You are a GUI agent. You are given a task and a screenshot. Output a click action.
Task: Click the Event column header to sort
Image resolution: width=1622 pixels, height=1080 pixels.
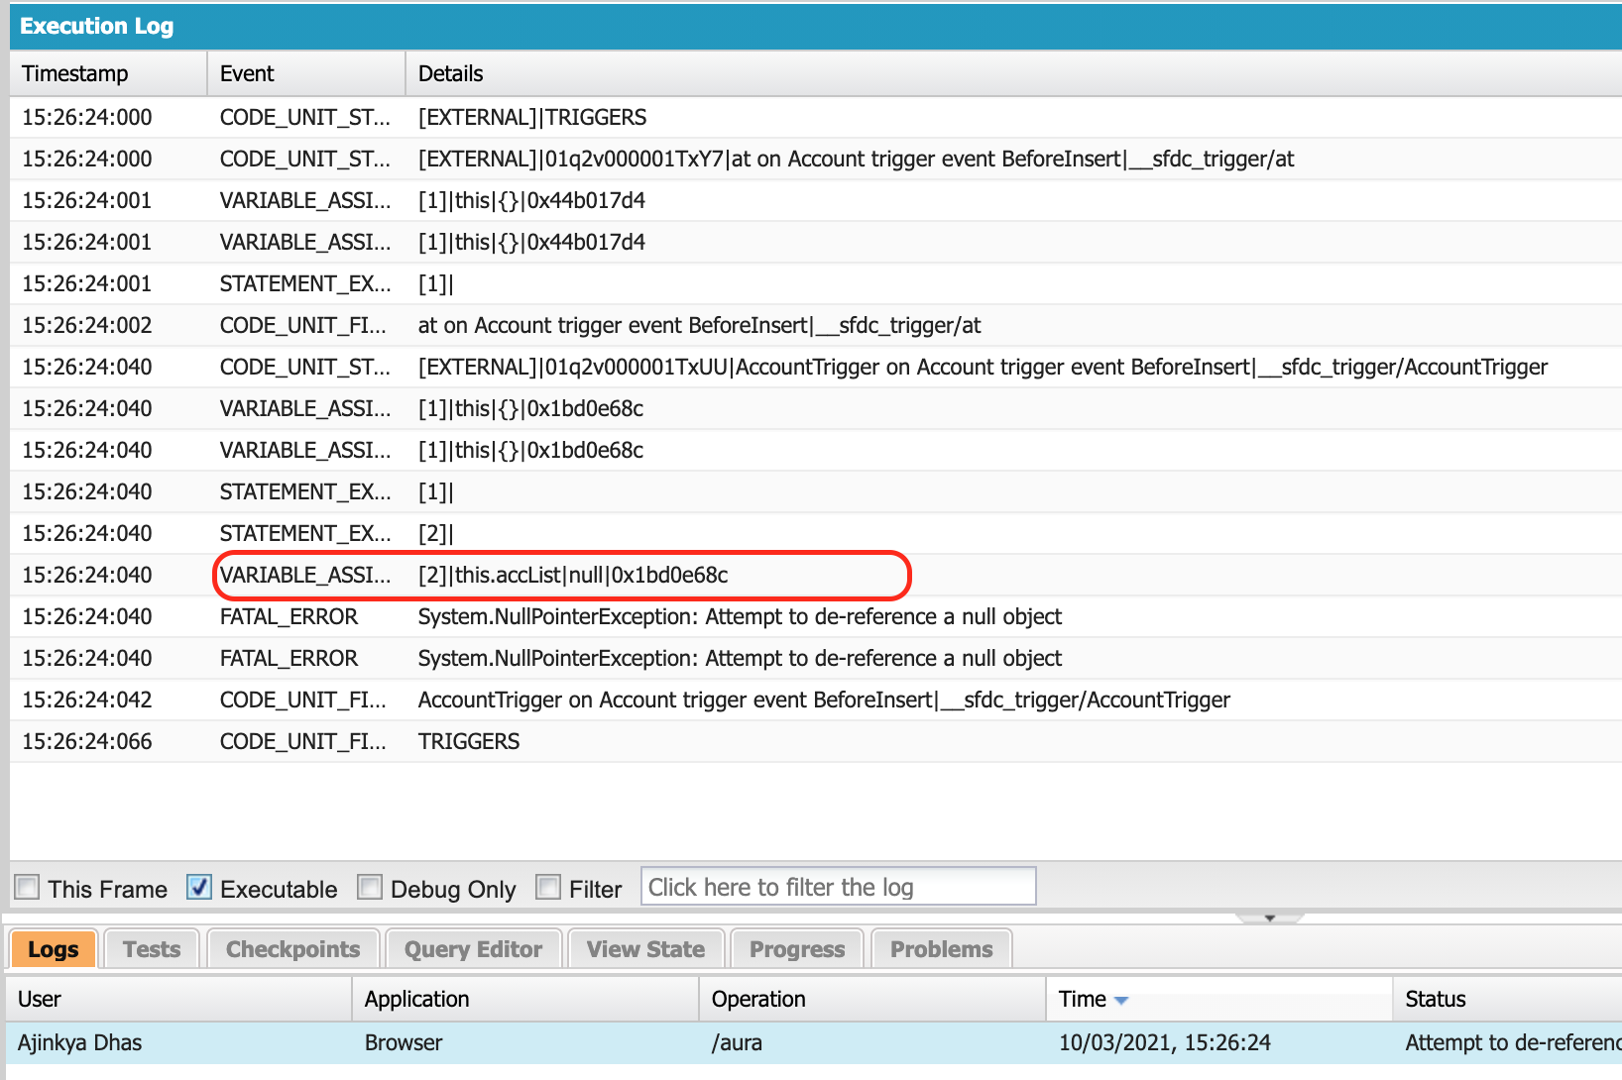click(x=247, y=72)
